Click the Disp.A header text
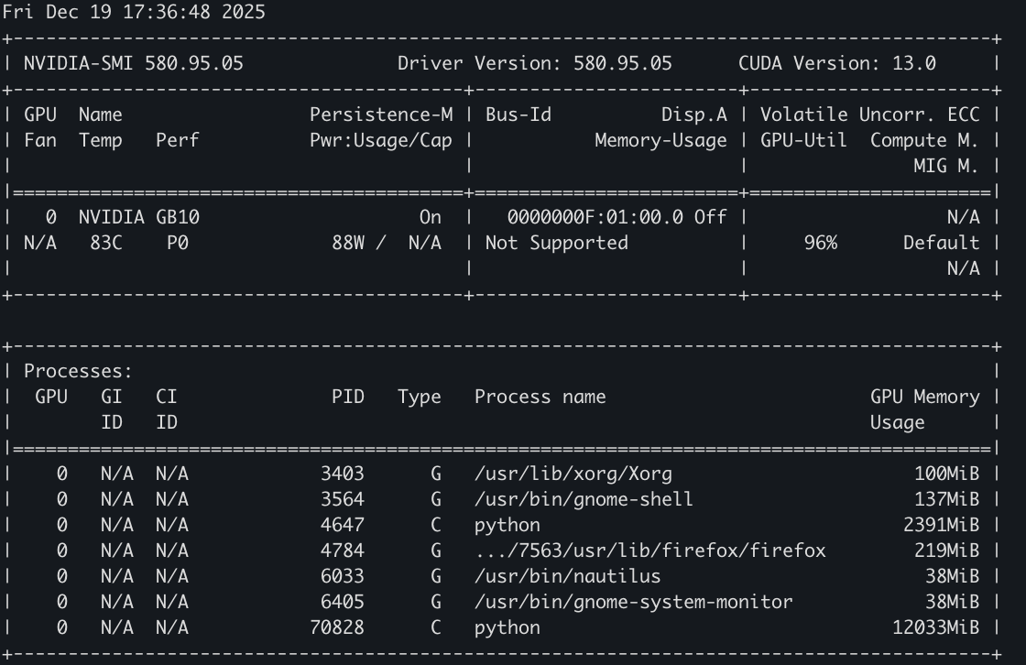 (x=694, y=114)
